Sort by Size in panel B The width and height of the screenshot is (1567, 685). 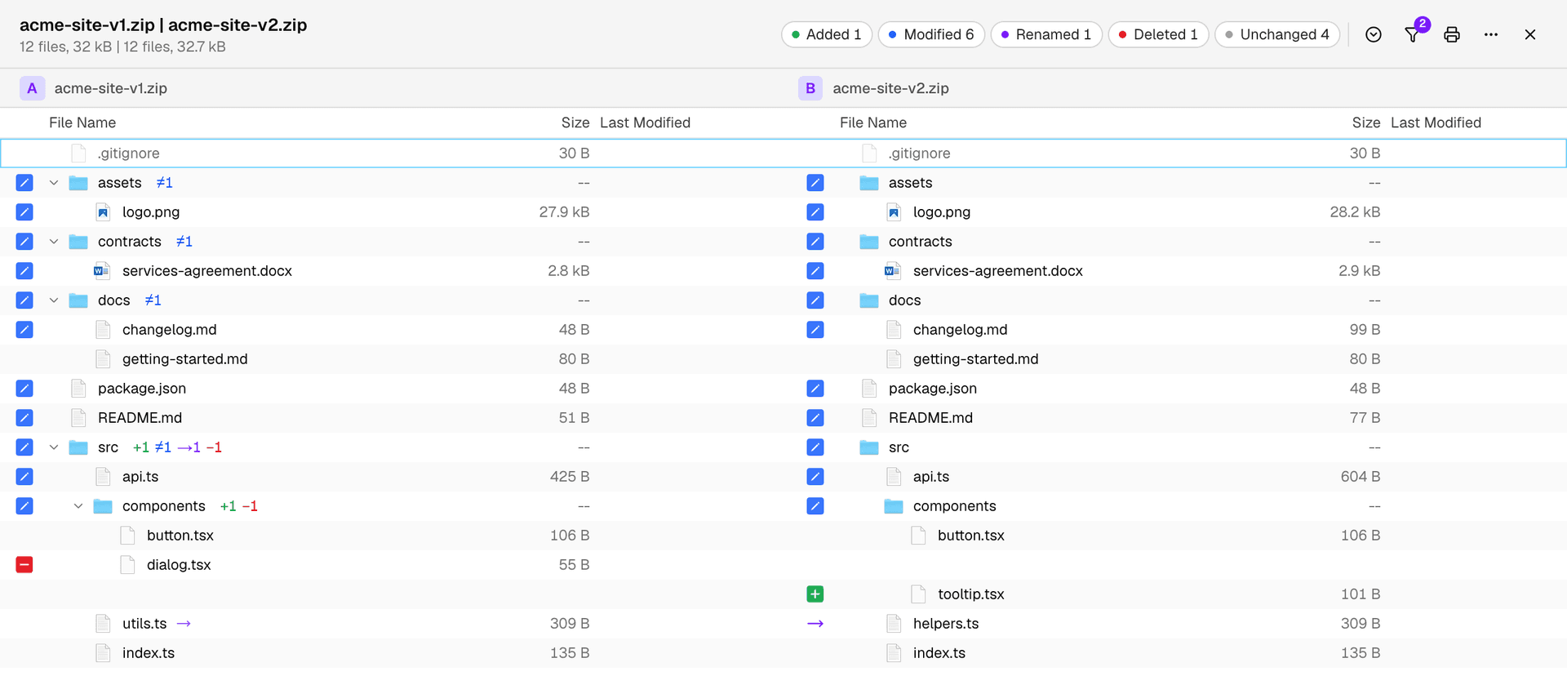[x=1366, y=122]
